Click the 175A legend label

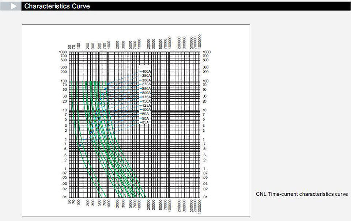147,97
